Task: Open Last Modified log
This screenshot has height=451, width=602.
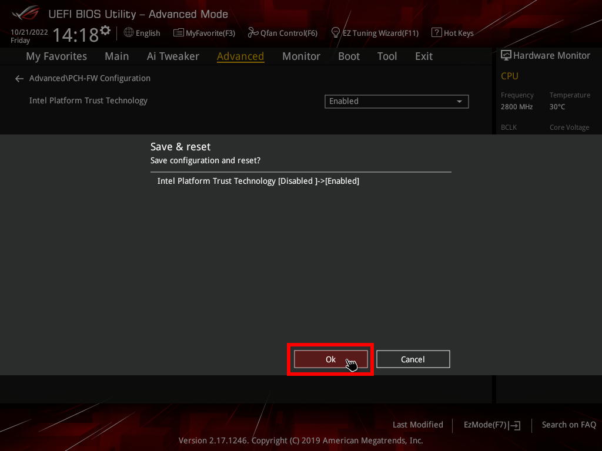Action: [418, 425]
